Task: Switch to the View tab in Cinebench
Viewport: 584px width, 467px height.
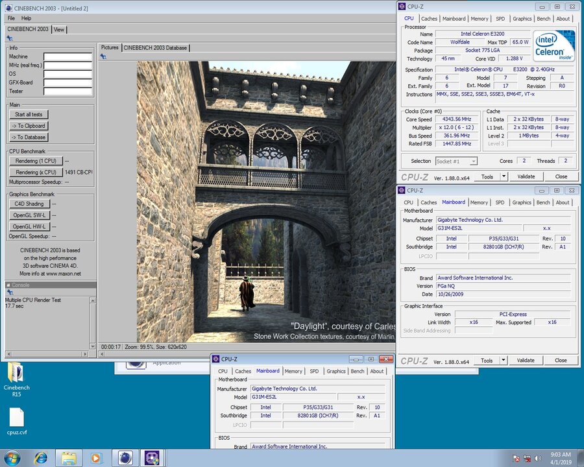Action: pos(59,29)
